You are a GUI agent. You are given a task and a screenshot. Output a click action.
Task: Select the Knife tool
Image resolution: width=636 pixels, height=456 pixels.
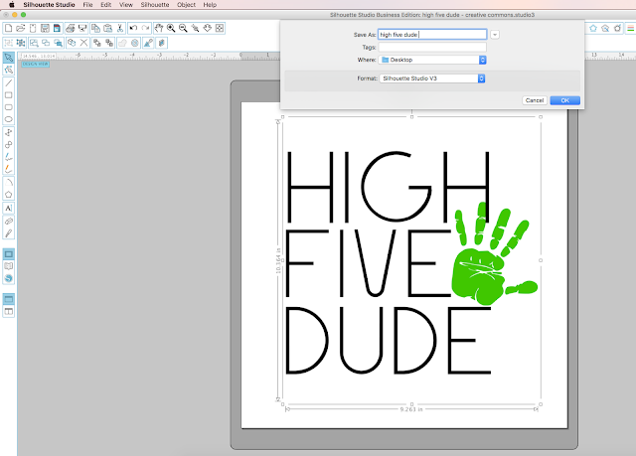(9, 233)
